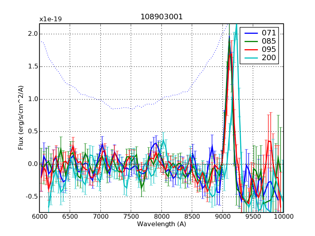Click the 10000 x-axis tick label
315x236 pixels.
(x=283, y=217)
